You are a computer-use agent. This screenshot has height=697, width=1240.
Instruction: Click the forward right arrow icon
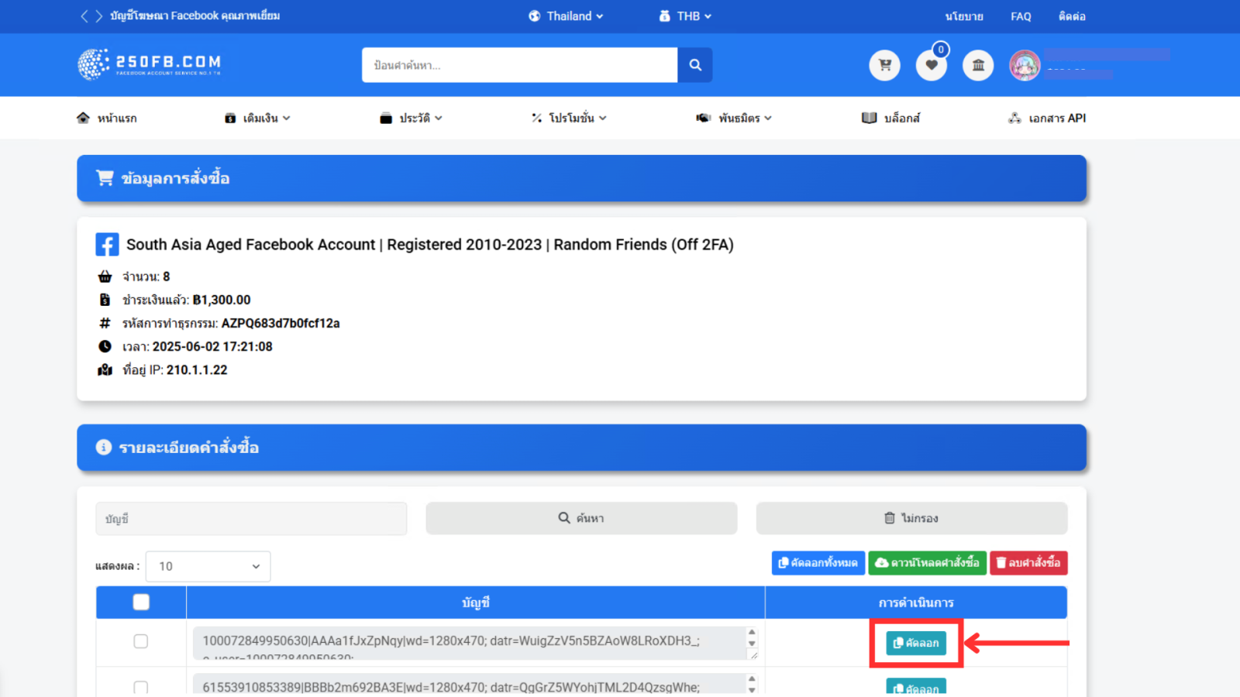pyautogui.click(x=99, y=16)
